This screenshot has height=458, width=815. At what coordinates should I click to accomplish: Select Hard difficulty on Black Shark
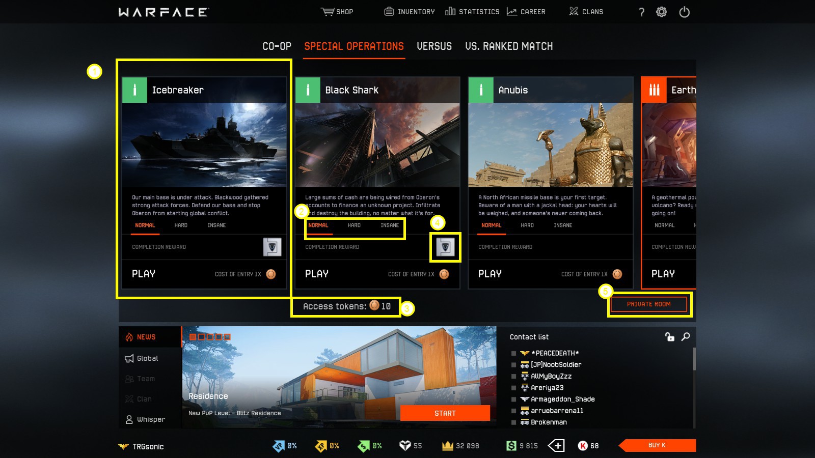coord(354,225)
